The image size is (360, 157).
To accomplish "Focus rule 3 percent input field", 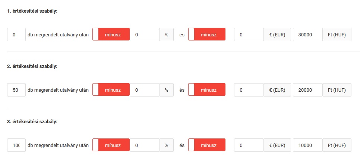I will coord(144,145).
